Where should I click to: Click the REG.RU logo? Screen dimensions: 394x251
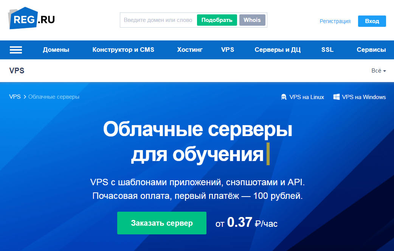coord(32,19)
